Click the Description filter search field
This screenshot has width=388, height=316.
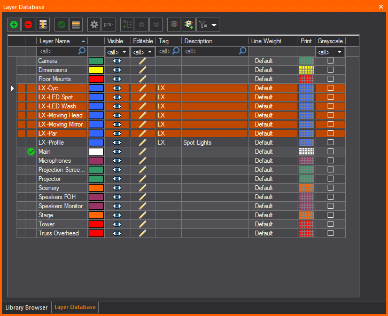click(211, 52)
